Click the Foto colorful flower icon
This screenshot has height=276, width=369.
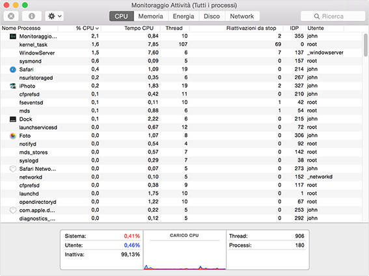point(13,136)
